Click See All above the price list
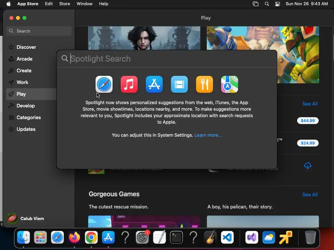334x250 pixels. tap(310, 104)
